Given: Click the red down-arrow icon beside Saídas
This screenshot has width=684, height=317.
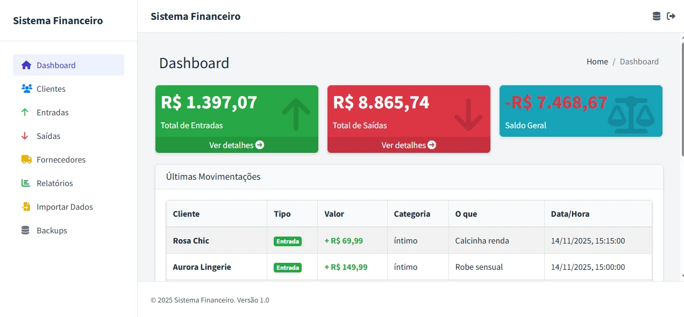Looking at the screenshot, I should coord(25,136).
